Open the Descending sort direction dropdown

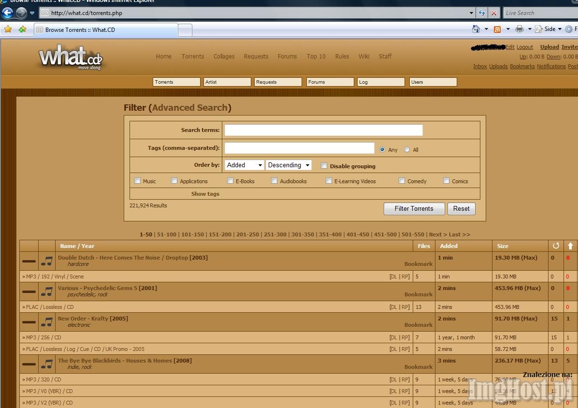(289, 165)
